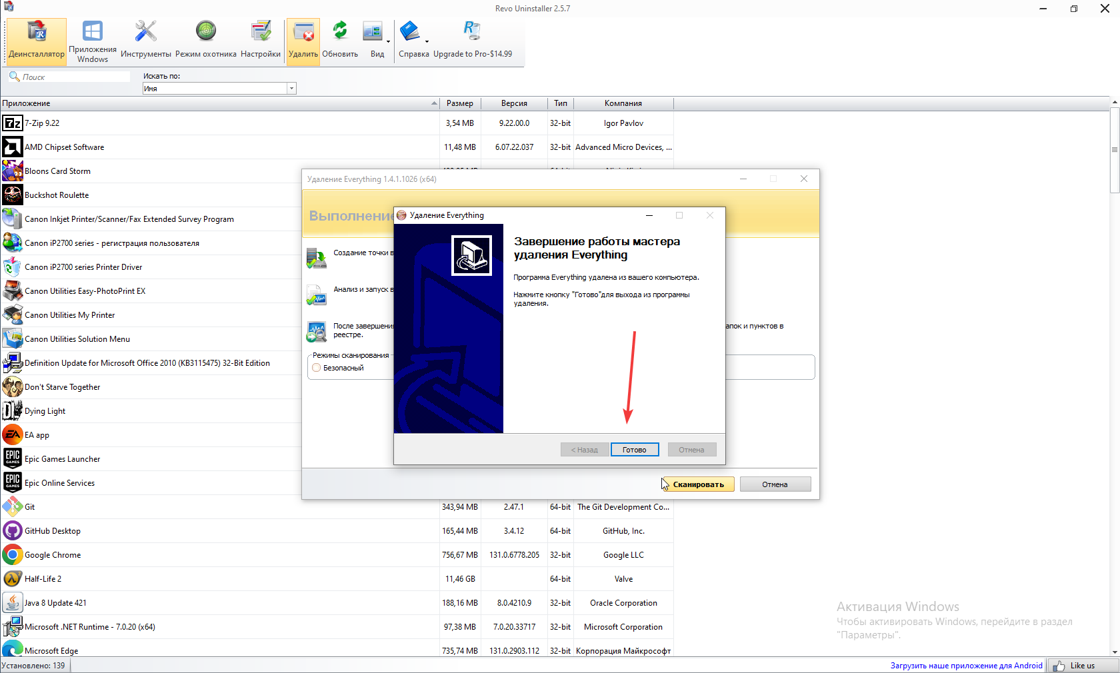Open the Инструменты toolbar icon

(145, 41)
